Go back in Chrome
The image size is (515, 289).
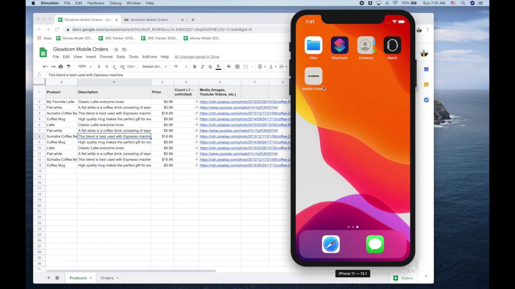pos(39,29)
